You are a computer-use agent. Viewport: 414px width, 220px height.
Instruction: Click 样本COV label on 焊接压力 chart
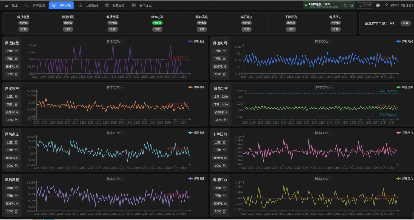(324, 179)
